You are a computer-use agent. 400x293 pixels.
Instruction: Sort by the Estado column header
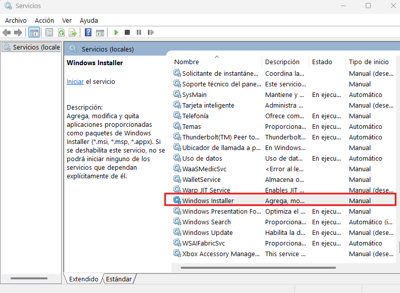tap(322, 62)
